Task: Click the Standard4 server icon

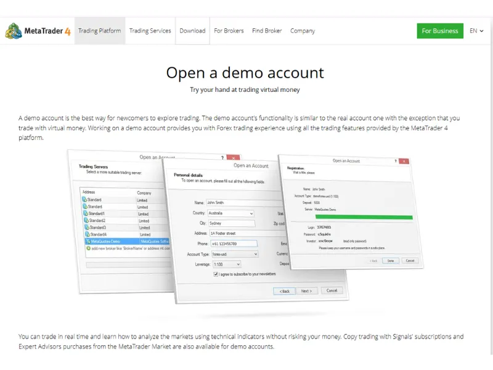Action: pyautogui.click(x=87, y=234)
